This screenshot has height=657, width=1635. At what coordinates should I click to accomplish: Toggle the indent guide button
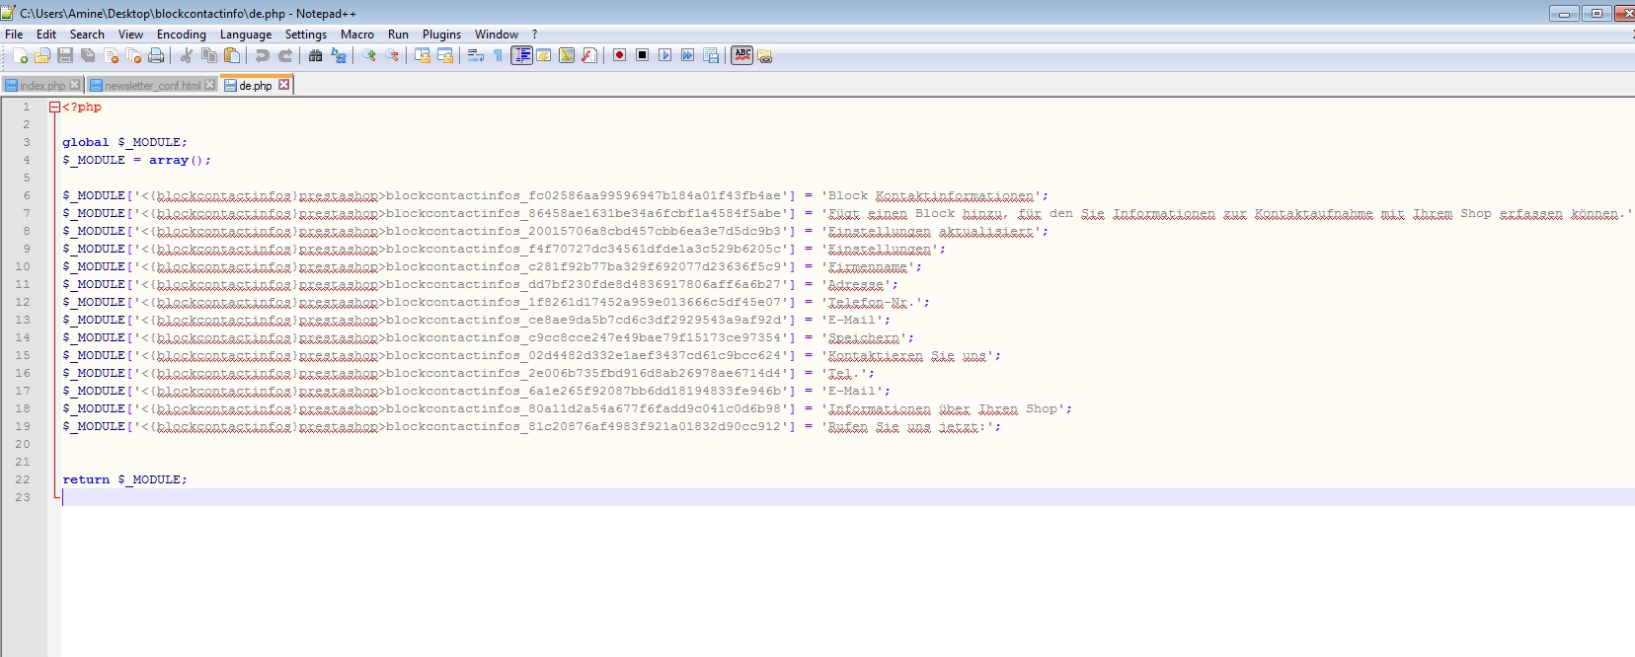click(521, 56)
